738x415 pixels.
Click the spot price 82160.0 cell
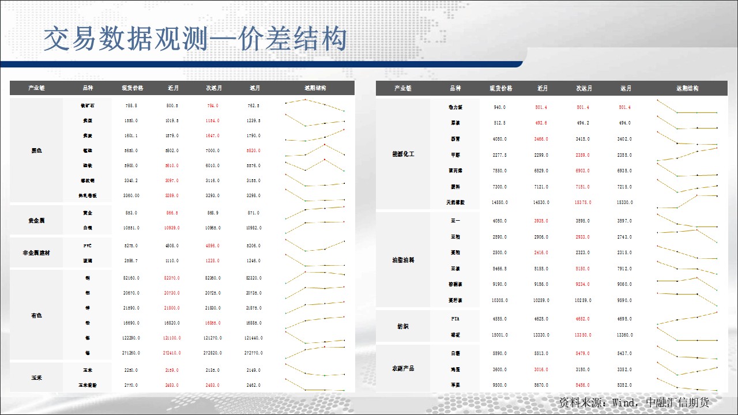131,278
